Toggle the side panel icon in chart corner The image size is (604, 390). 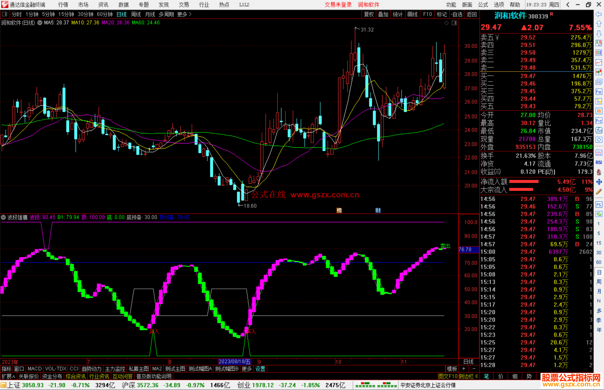pyautogui.click(x=454, y=23)
